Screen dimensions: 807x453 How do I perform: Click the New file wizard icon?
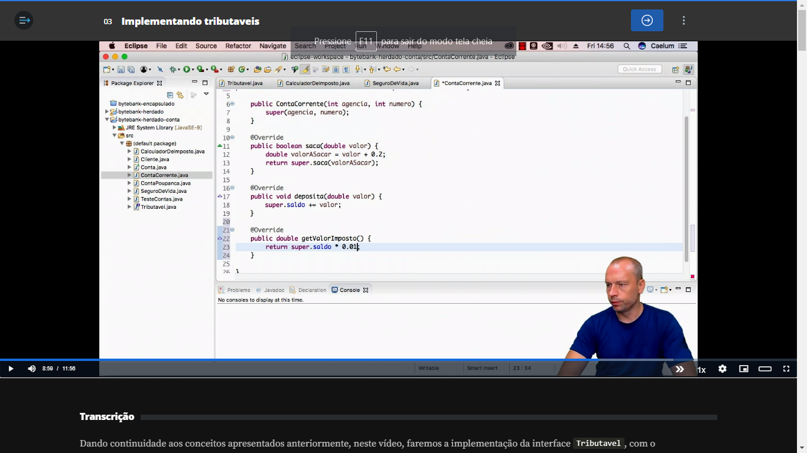pos(106,70)
